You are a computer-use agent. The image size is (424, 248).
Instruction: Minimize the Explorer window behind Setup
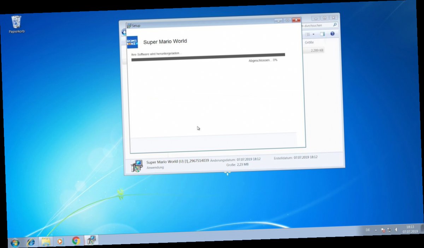tap(316, 18)
